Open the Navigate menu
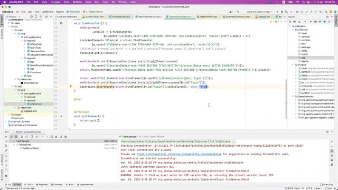Image resolution: width=338 pixels, height=190 pixels. tap(55, 2)
